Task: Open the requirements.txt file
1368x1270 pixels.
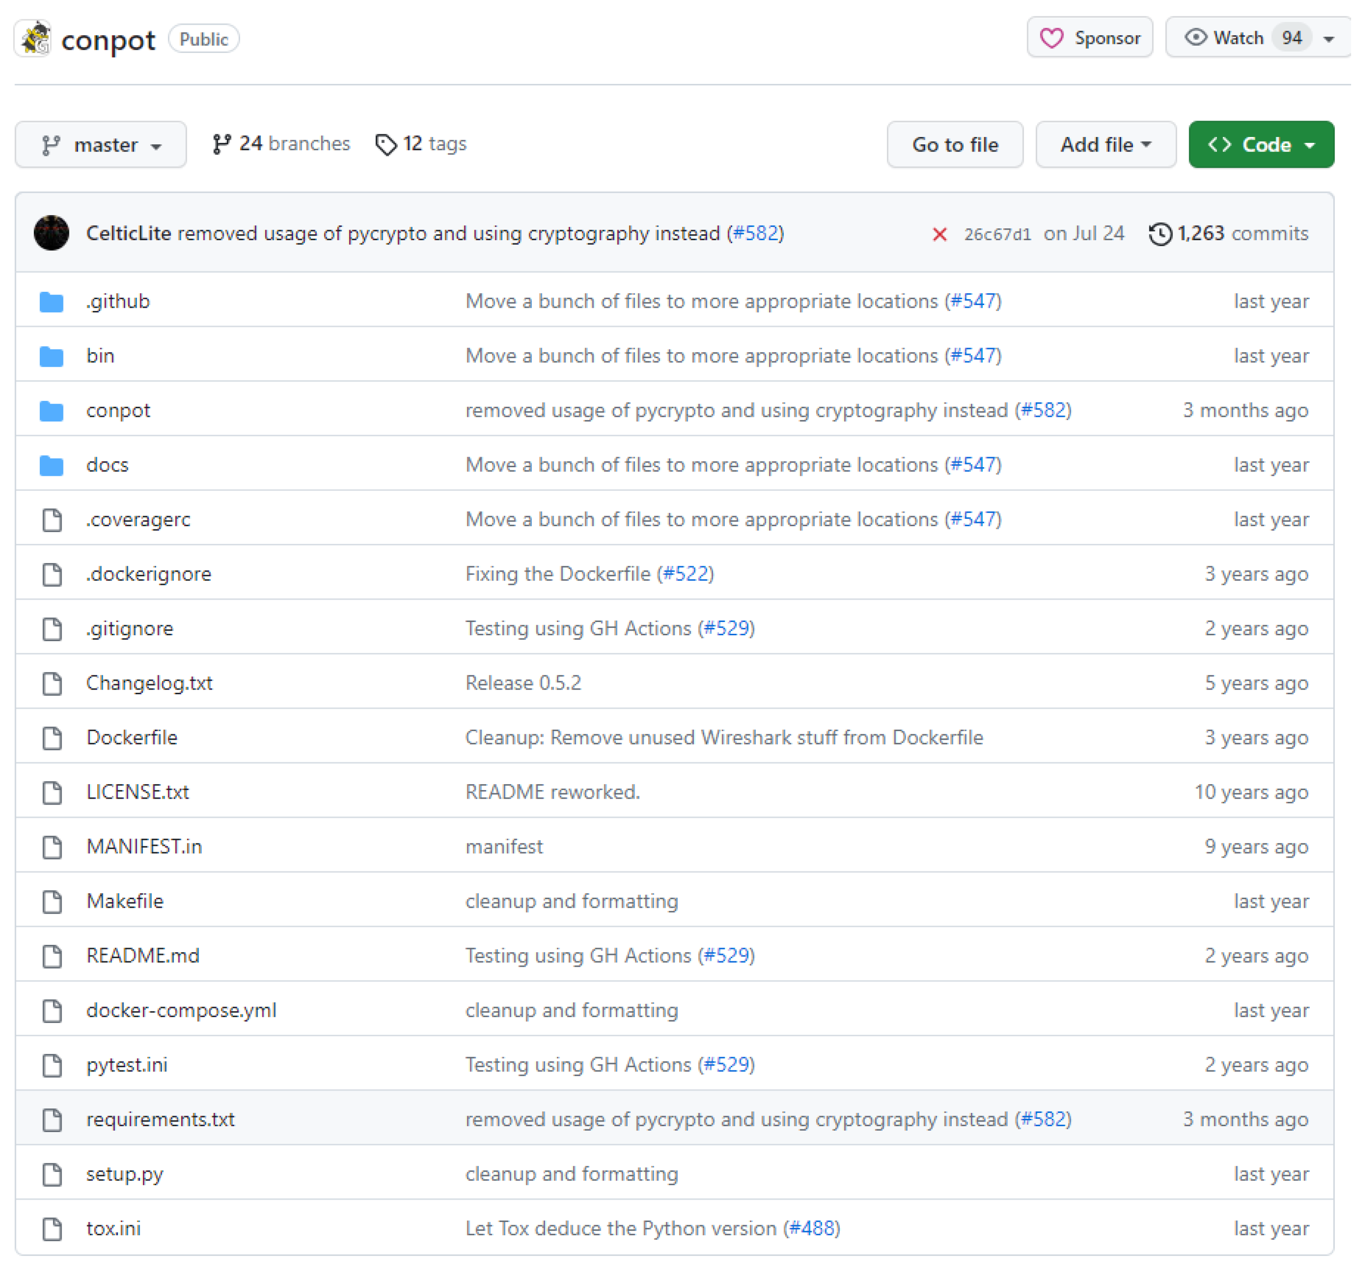Action: pyautogui.click(x=160, y=1119)
